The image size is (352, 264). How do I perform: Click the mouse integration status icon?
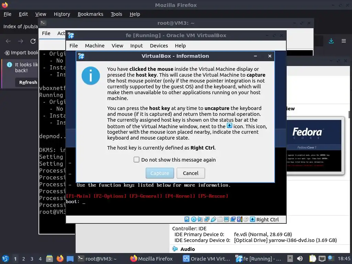[246, 219]
